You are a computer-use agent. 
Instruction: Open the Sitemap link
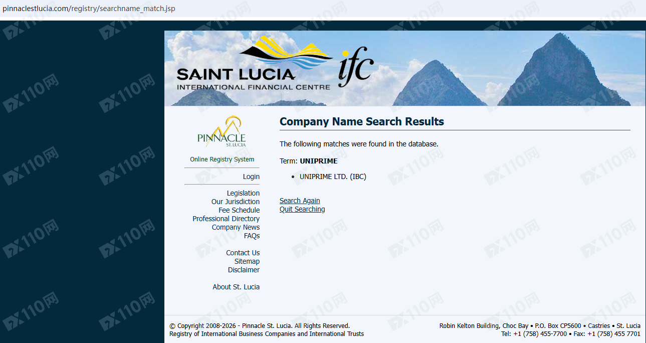coord(247,261)
